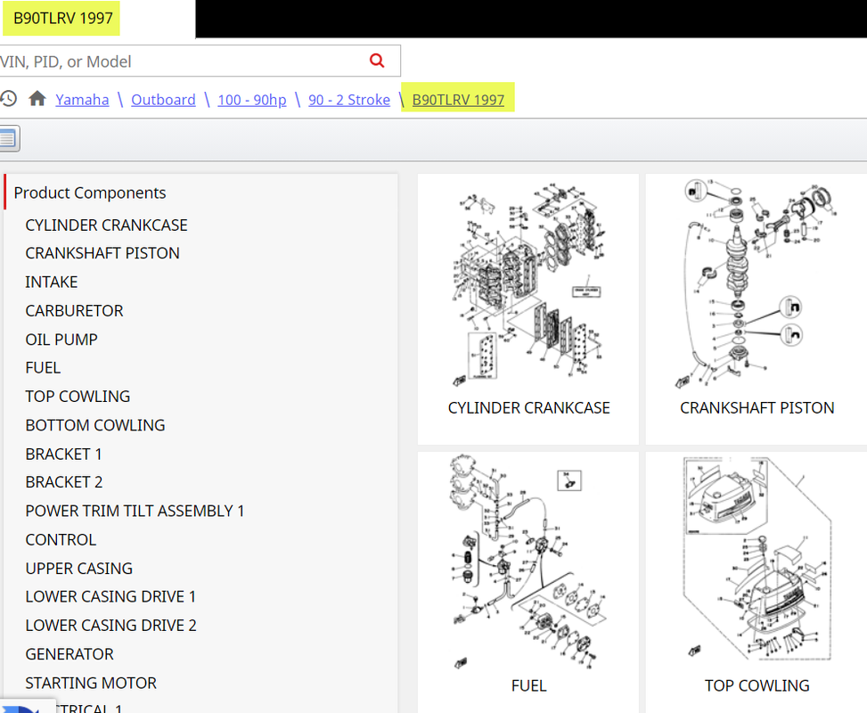
Task: Select LOWER CASING DRIVE 1 item
Action: [110, 596]
